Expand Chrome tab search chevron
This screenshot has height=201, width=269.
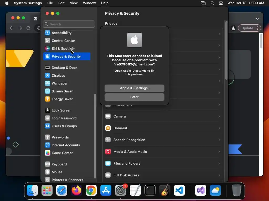(x=257, y=19)
